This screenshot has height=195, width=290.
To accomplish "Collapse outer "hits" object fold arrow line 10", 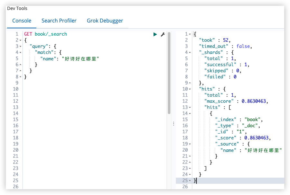I will (x=190, y=89).
